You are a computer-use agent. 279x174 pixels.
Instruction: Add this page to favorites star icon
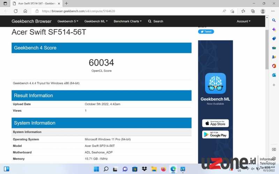(x=232, y=11)
